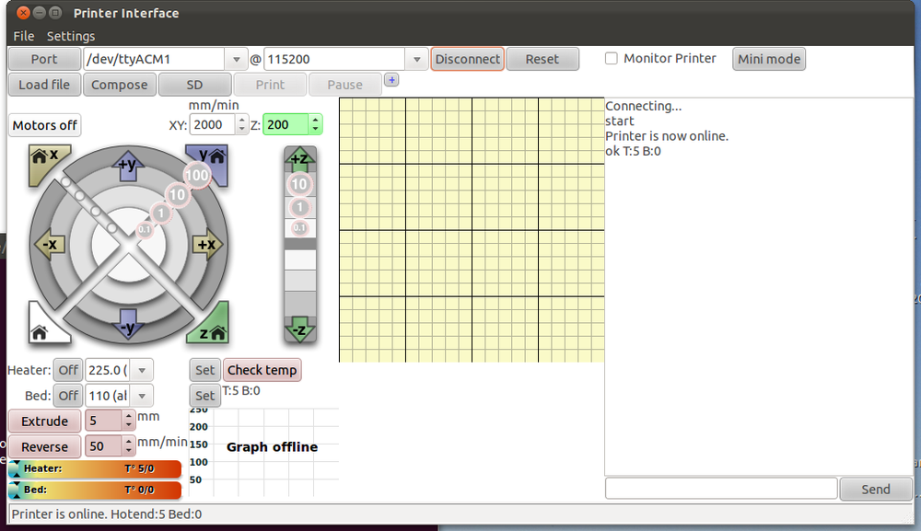Click the Disconnect button

point(467,59)
